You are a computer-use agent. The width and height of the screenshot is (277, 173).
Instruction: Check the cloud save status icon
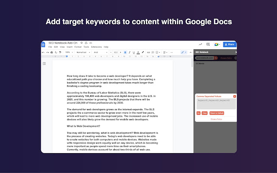pos(90,43)
